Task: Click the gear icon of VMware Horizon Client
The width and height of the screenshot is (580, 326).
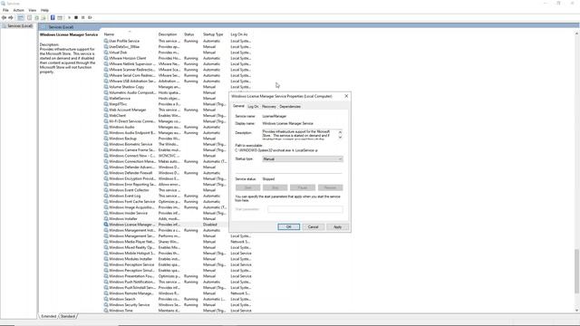Action: pos(106,58)
